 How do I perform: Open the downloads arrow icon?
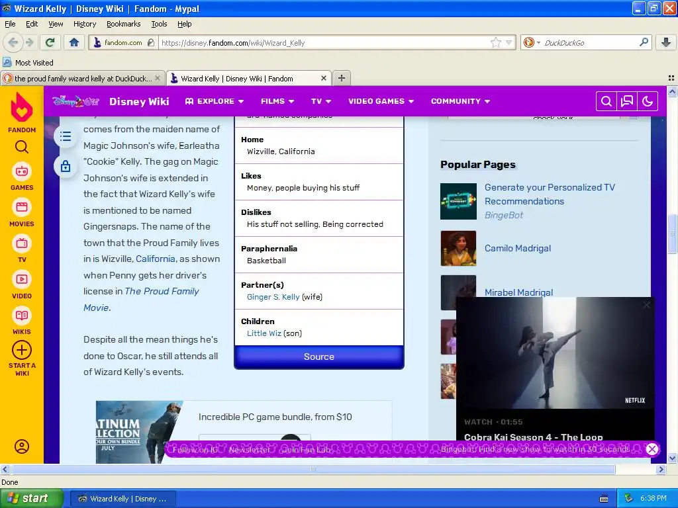click(666, 42)
